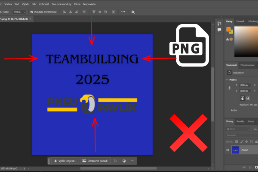Click the 'Odstranit pozadí' button
This screenshot has width=258, height=172.
[x=95, y=161]
